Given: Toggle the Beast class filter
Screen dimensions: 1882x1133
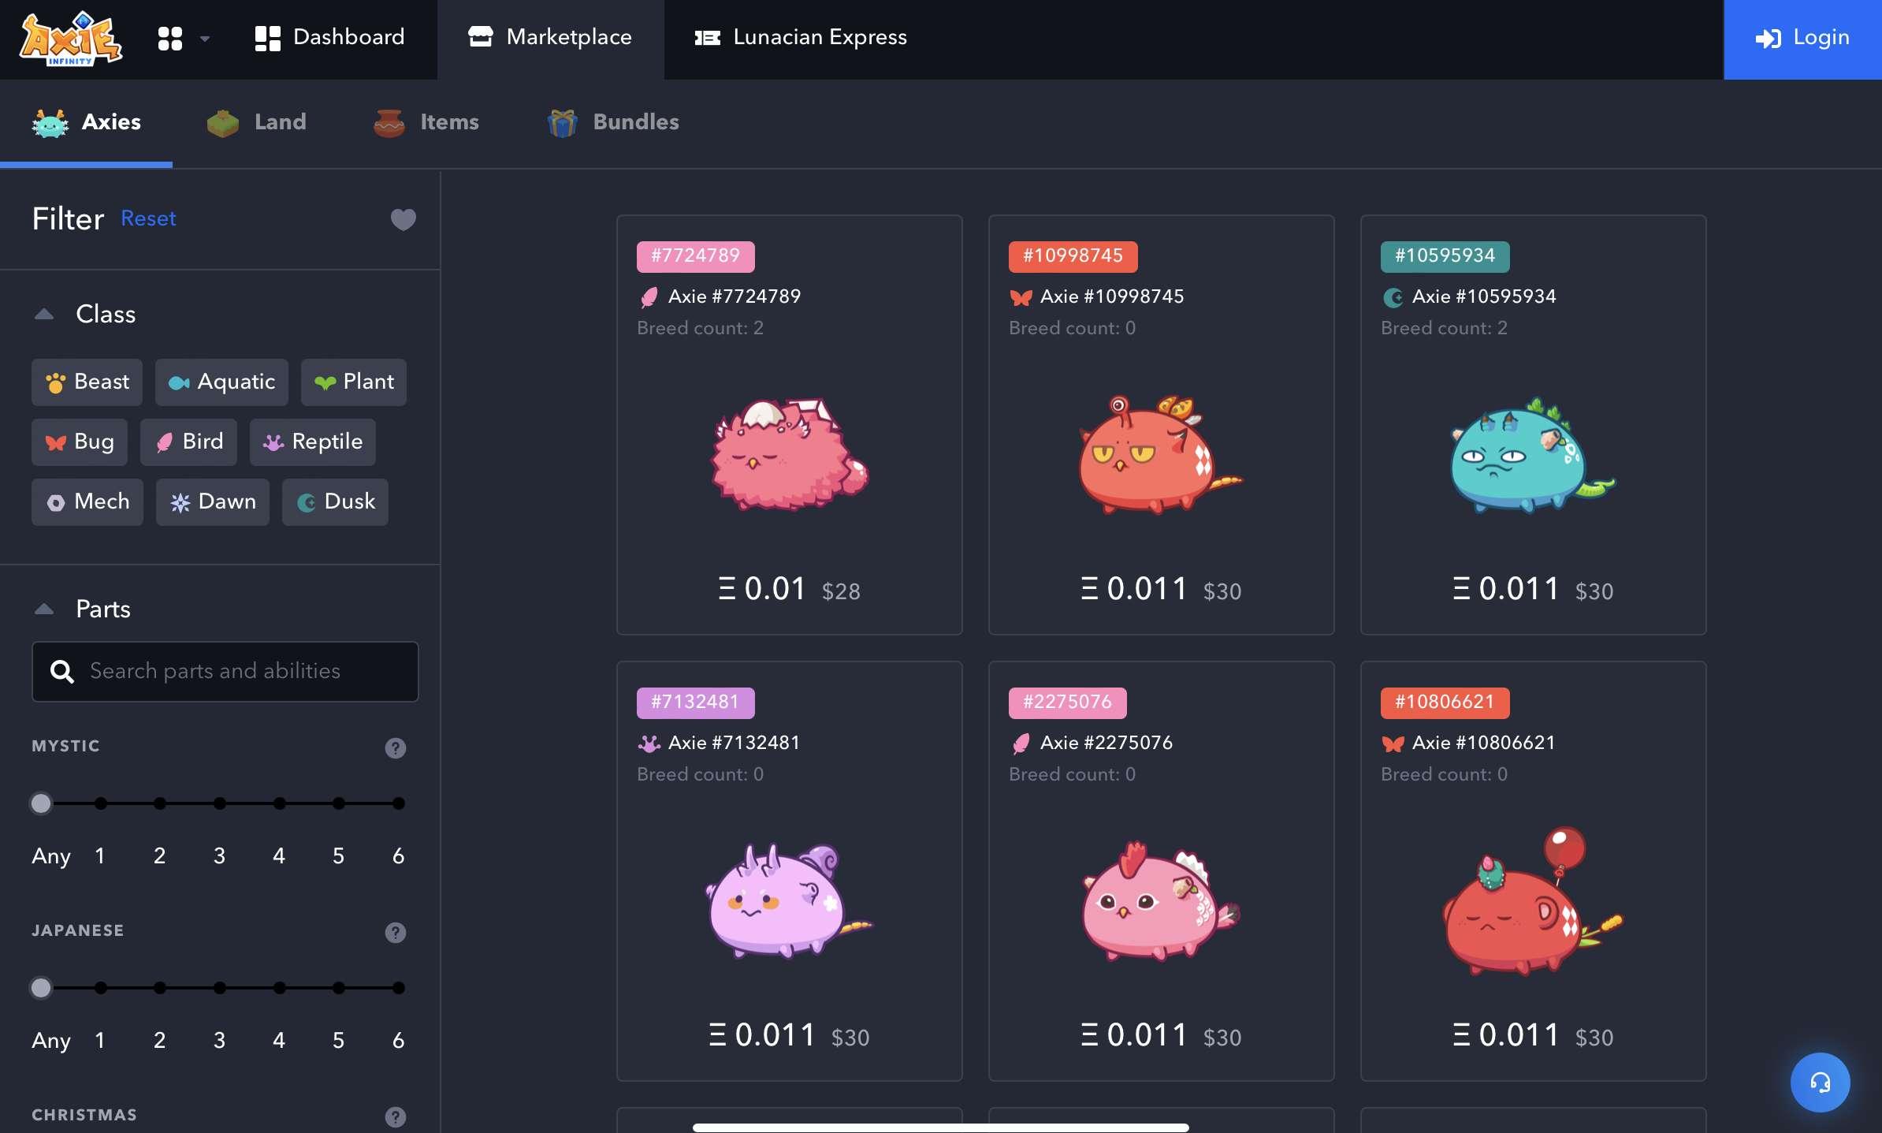Looking at the screenshot, I should [87, 382].
